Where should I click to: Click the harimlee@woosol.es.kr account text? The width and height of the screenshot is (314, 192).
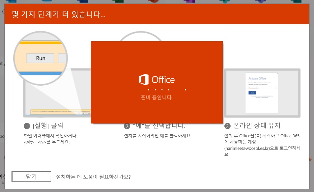pos(247,148)
